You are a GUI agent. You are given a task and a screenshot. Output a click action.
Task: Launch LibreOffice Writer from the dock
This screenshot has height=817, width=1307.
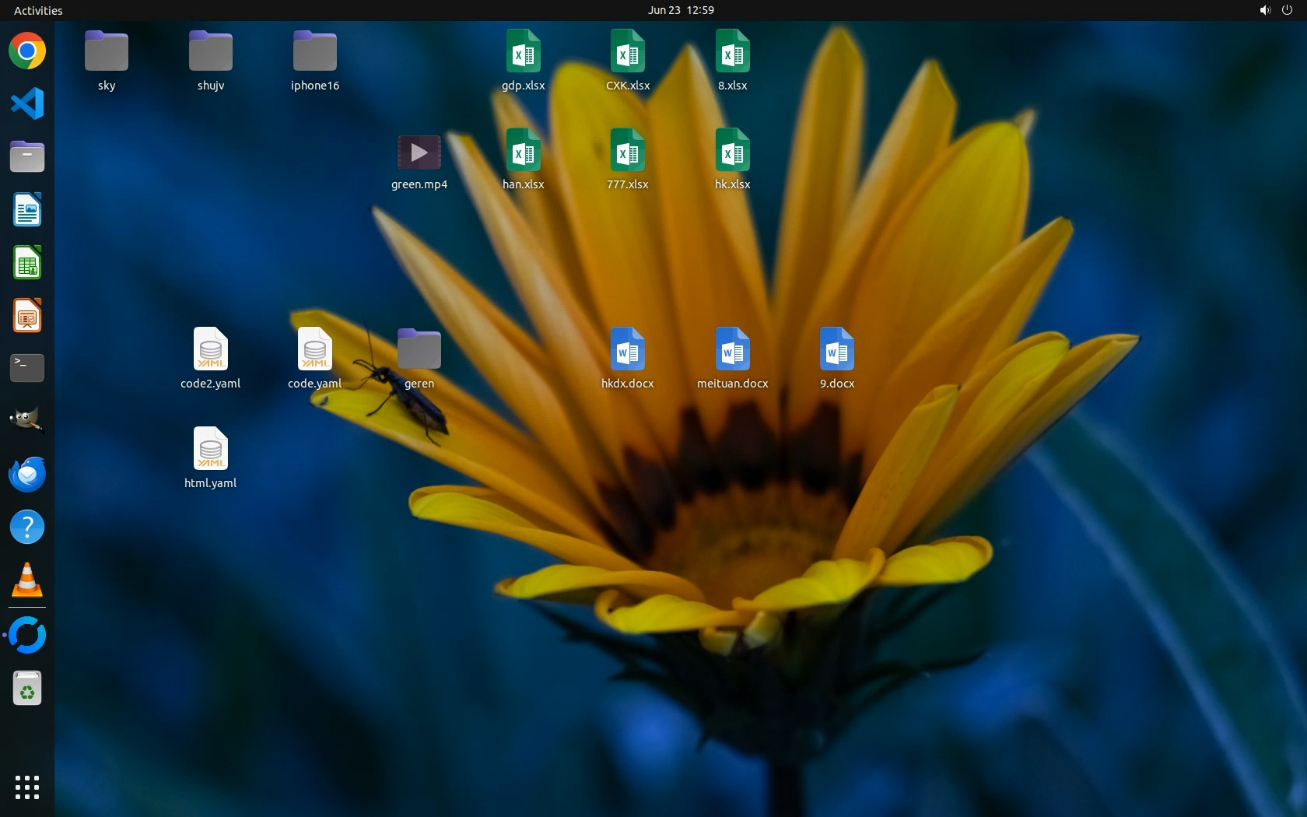click(x=27, y=210)
